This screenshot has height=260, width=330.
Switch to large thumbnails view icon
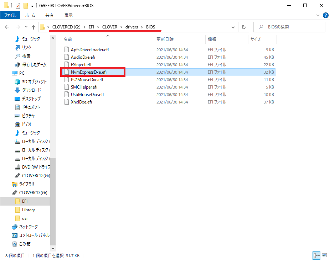[x=324, y=255]
